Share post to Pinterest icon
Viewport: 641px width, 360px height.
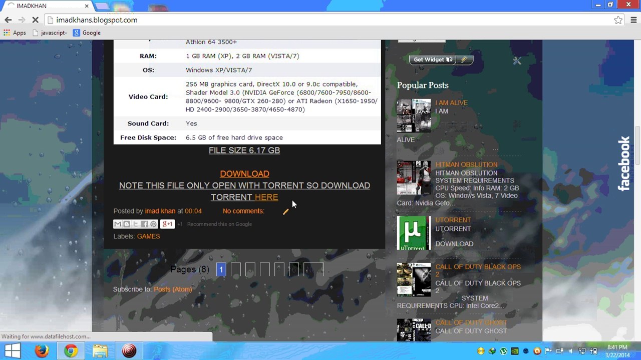click(x=154, y=224)
